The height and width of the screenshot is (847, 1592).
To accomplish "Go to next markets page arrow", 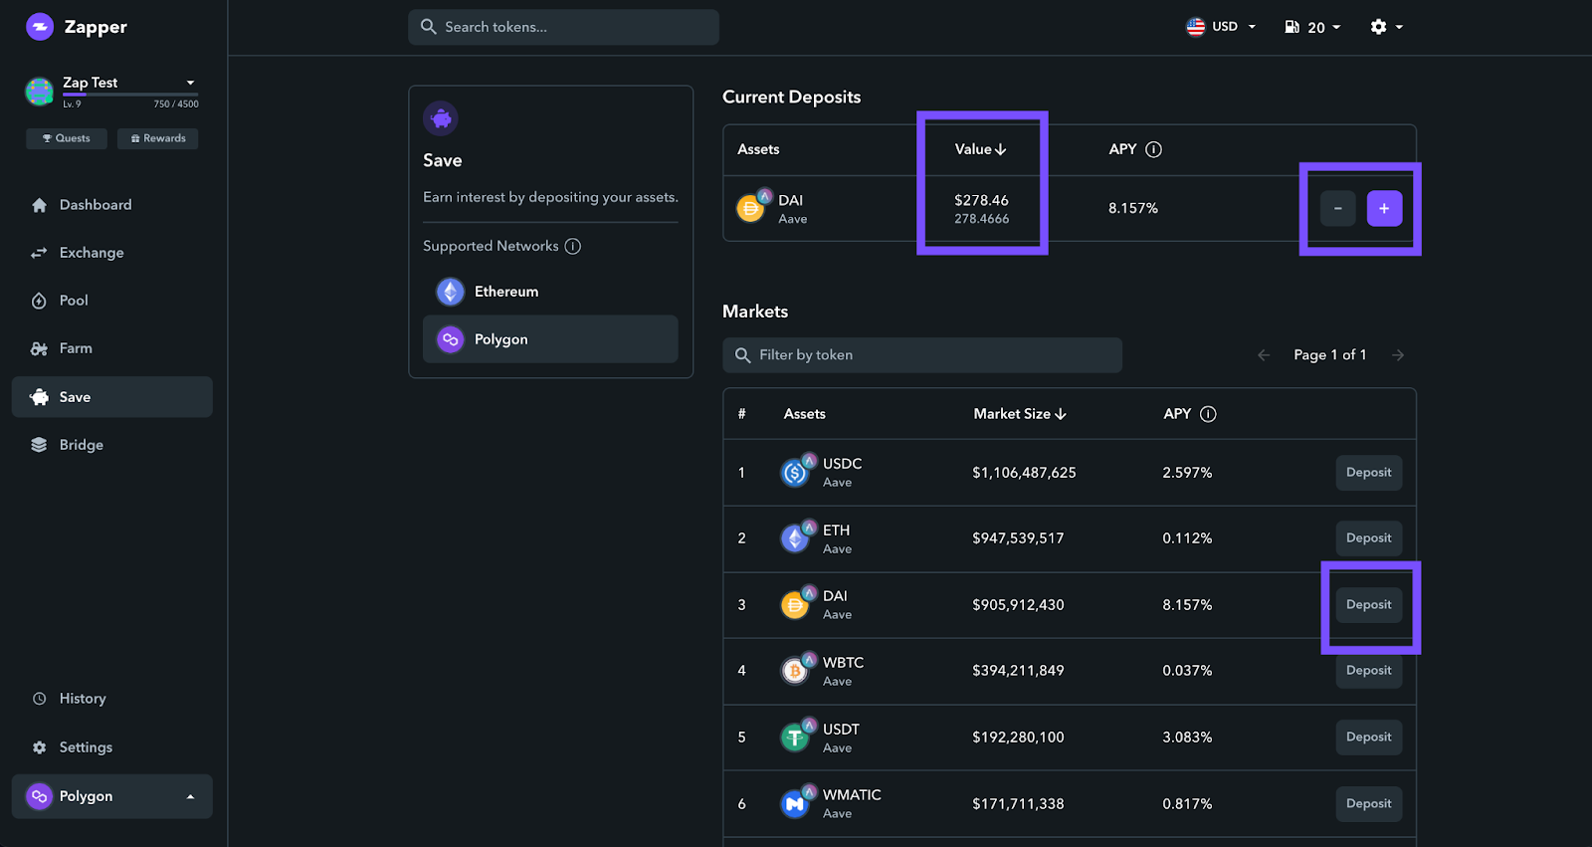I will tap(1398, 355).
